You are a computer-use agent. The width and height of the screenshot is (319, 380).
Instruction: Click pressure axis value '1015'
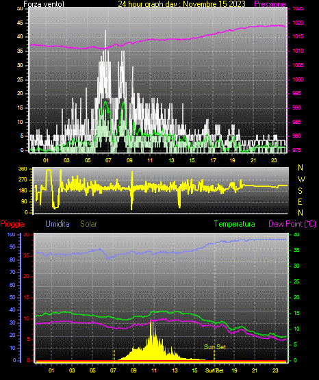point(298,36)
